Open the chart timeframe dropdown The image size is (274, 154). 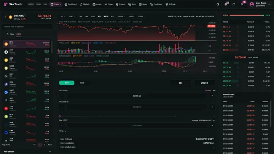(63, 16)
